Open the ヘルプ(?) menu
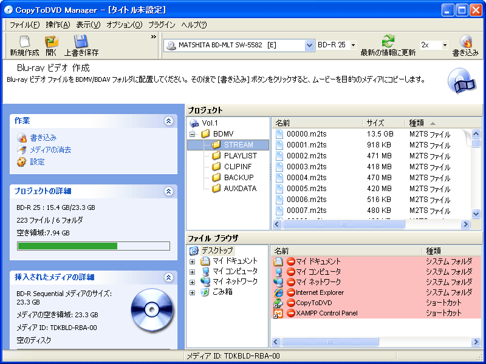The width and height of the screenshot is (486, 364). [x=194, y=25]
